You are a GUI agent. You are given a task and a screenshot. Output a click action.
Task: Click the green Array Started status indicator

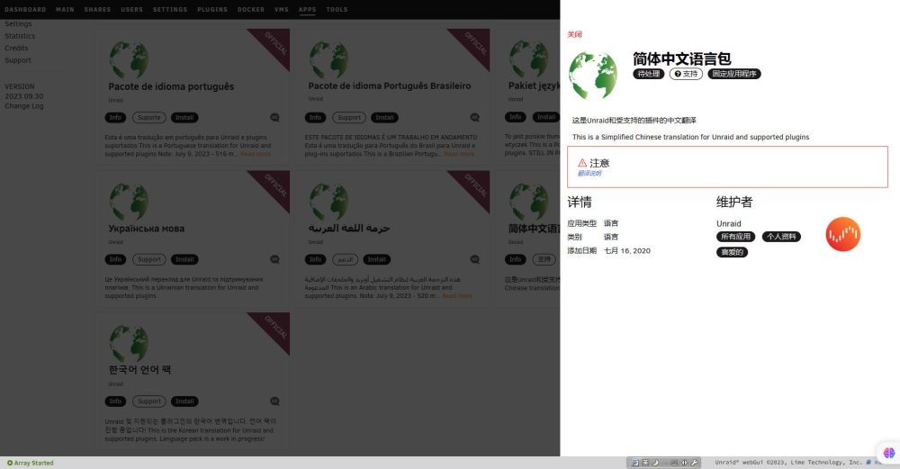tap(30, 463)
